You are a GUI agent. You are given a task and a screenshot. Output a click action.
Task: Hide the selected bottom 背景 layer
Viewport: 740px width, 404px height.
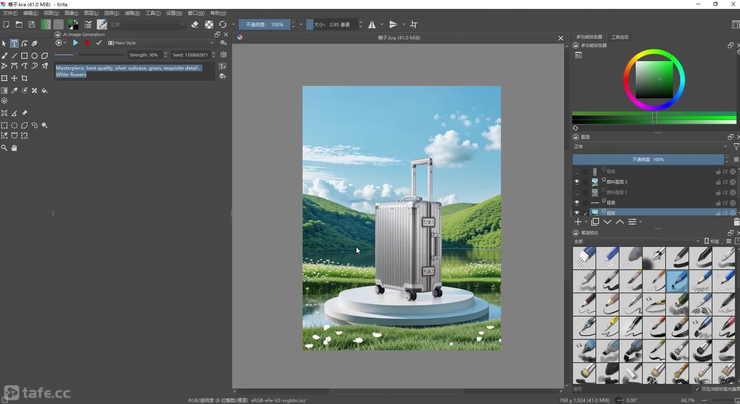click(x=577, y=213)
